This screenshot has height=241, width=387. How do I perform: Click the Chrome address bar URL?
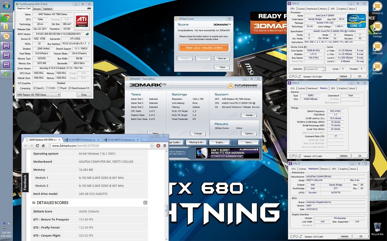76,146
